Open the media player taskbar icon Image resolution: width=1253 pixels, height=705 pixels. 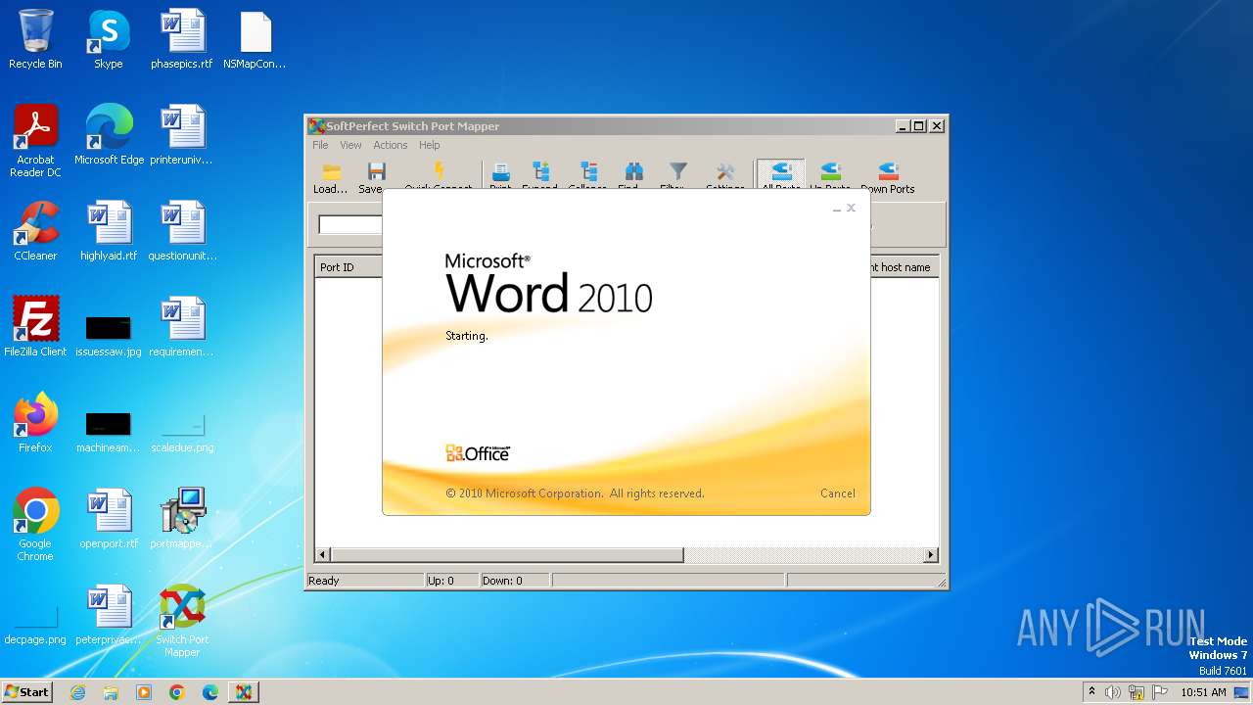[x=144, y=692]
